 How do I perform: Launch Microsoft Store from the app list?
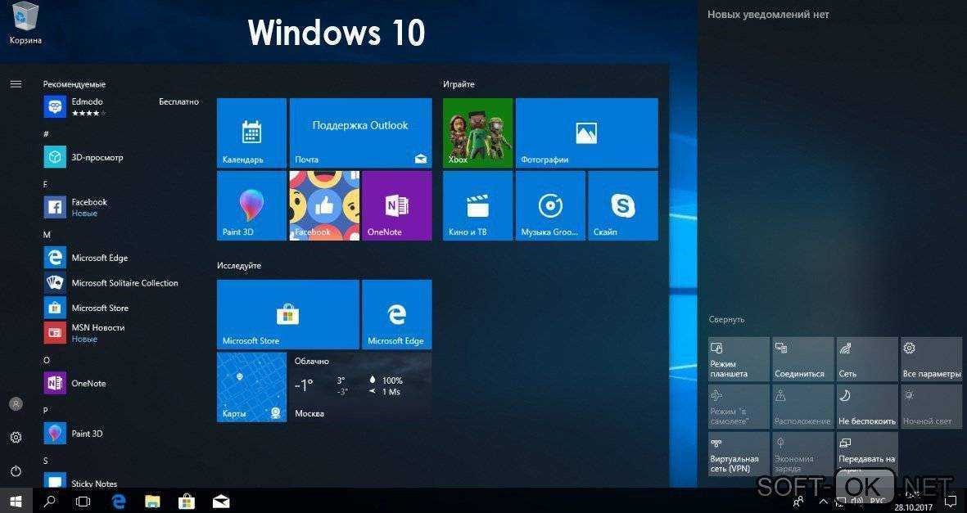coord(121,308)
